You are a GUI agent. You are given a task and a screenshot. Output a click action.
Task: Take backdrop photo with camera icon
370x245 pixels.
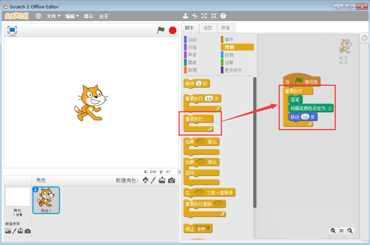[x=28, y=231]
